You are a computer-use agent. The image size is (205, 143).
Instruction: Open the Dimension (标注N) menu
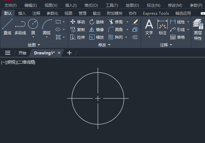click(x=153, y=5)
